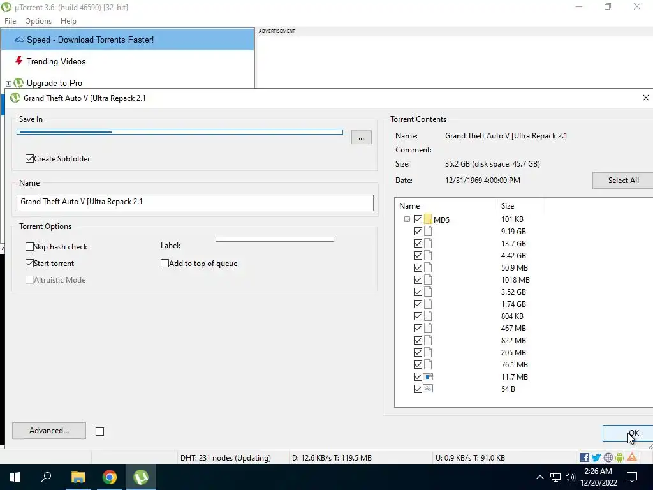Open taskbar search magnifier
The height and width of the screenshot is (490, 653).
click(46, 477)
